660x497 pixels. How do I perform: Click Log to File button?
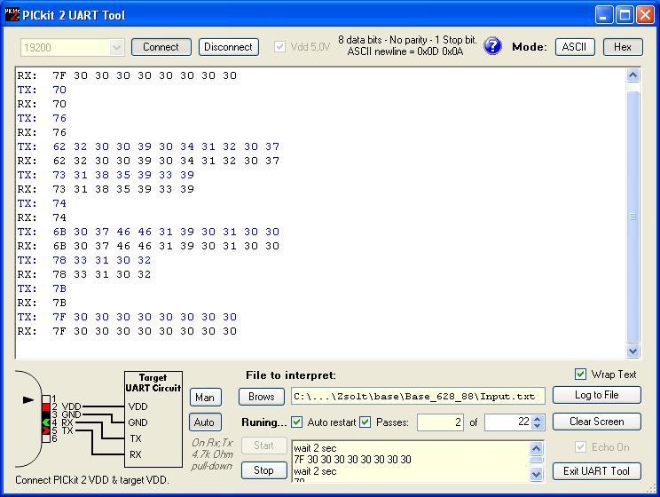coord(596,395)
